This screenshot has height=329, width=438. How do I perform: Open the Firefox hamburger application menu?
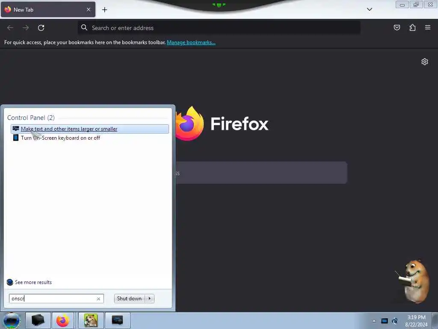[x=428, y=27]
